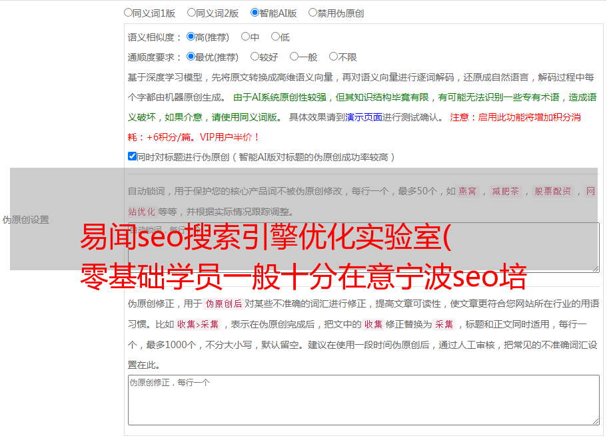The width and height of the screenshot is (607, 438).
Task: Click the 燕窝 example tag
Action: (468, 191)
